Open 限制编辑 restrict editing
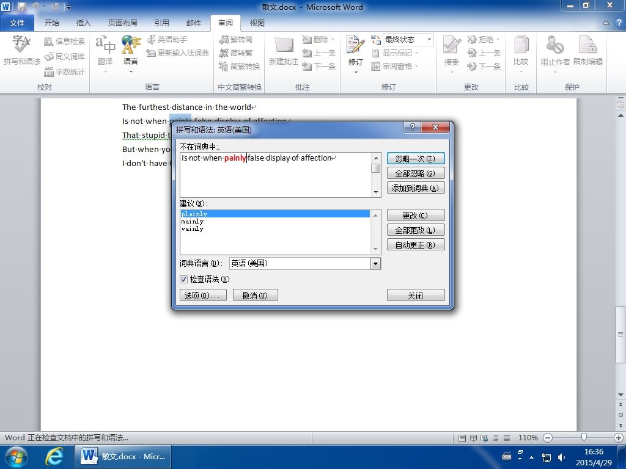The image size is (626, 469). click(587, 51)
